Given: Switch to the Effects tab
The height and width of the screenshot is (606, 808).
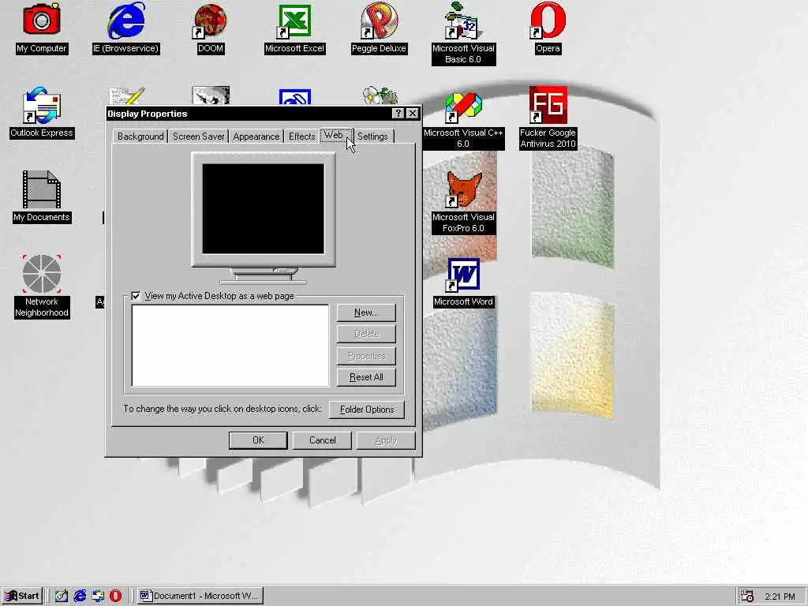Looking at the screenshot, I should pyautogui.click(x=301, y=137).
